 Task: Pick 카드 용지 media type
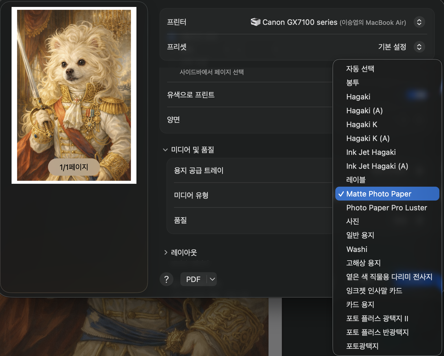tap(387, 305)
